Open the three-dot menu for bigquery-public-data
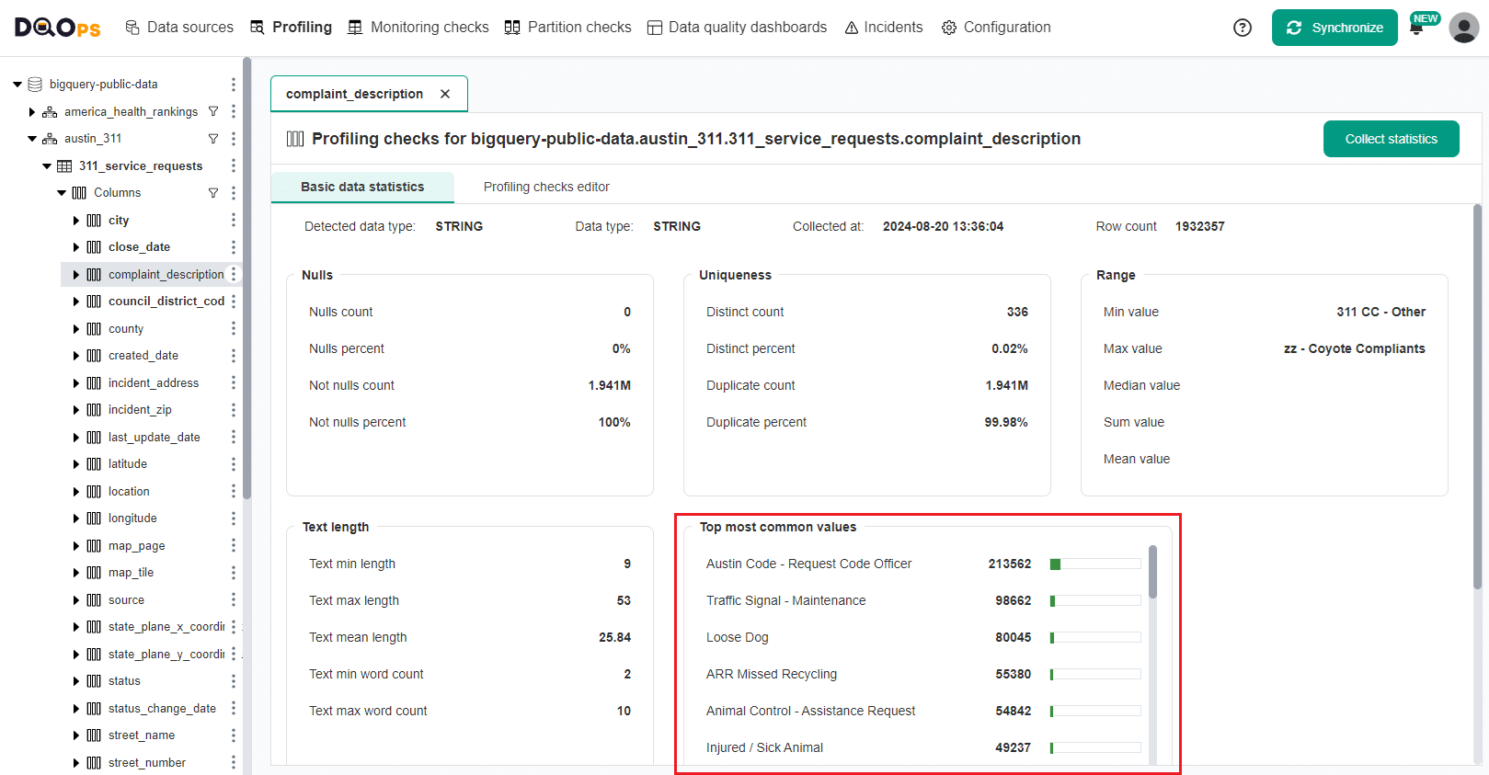 click(233, 85)
